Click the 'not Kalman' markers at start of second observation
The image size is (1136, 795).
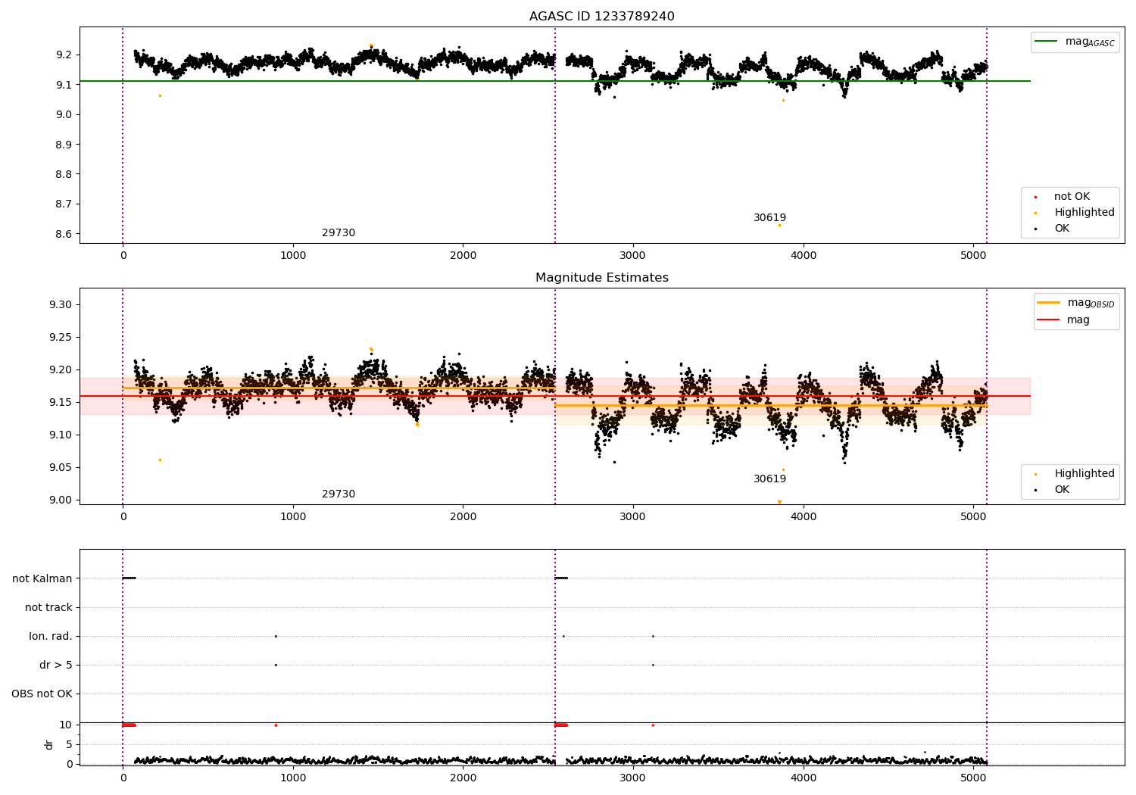(561, 578)
